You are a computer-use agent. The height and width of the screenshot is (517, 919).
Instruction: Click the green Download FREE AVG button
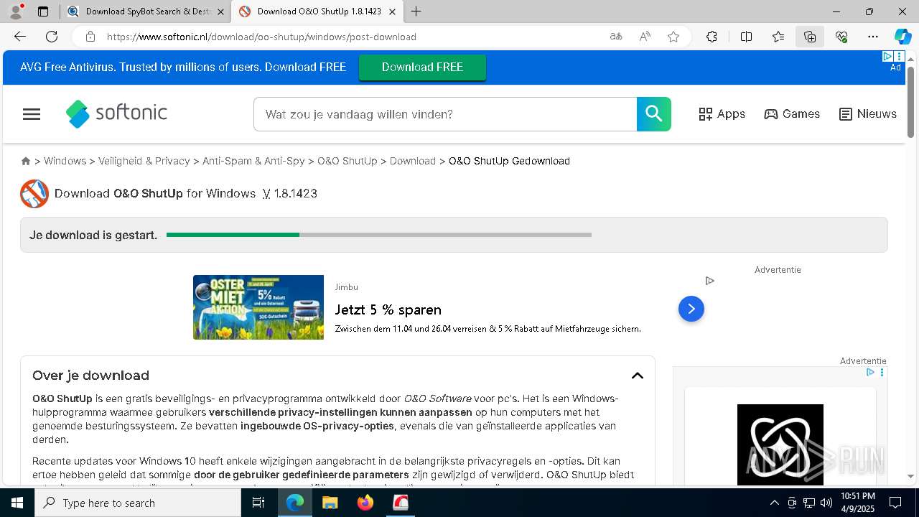(x=422, y=67)
